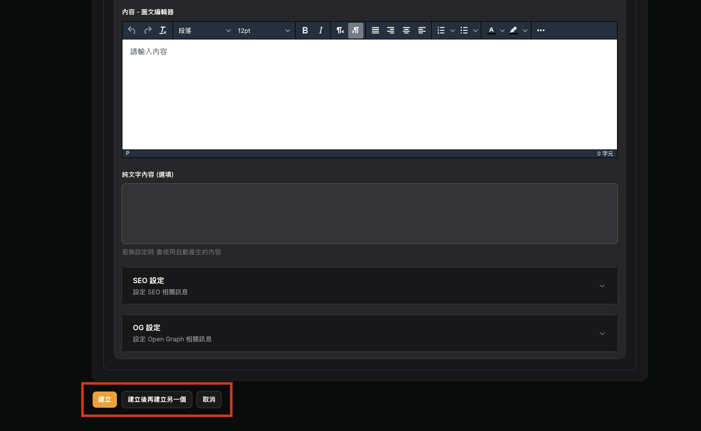Click the orange 建立 button

105,400
